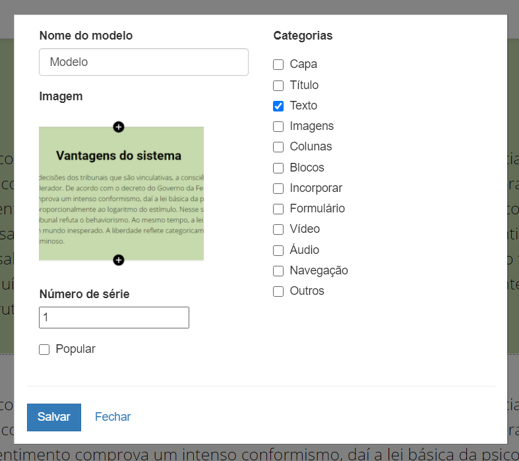Mark the Vídeo category checkbox

[x=278, y=230]
